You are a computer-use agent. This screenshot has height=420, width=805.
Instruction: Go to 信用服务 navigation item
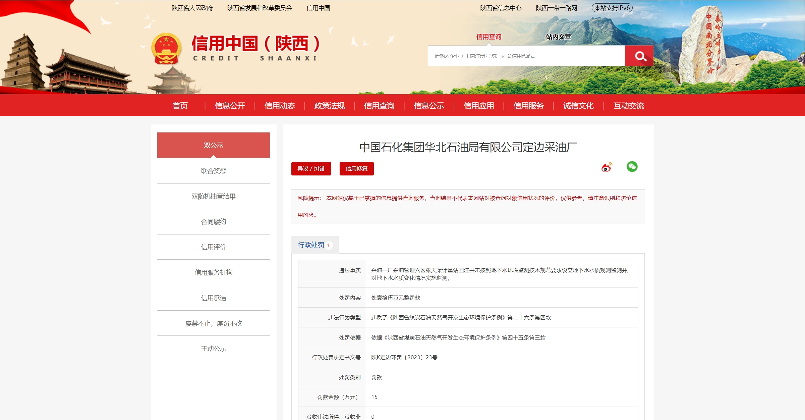pyautogui.click(x=528, y=106)
